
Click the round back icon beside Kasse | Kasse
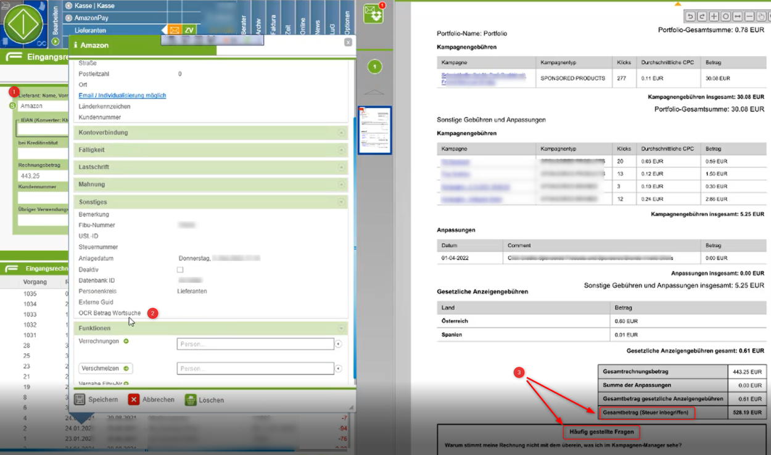coord(68,6)
